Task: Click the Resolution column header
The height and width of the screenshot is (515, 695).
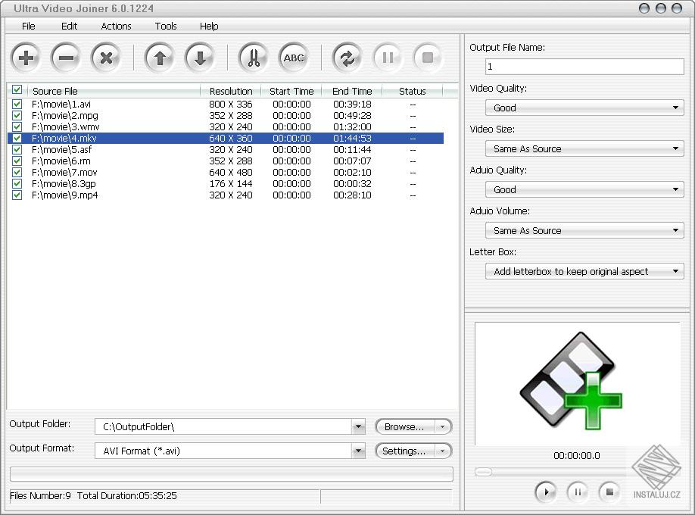Action: tap(231, 91)
